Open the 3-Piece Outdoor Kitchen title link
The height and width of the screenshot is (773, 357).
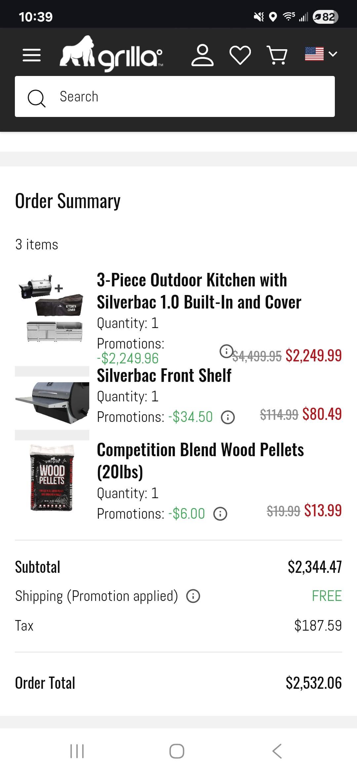199,291
